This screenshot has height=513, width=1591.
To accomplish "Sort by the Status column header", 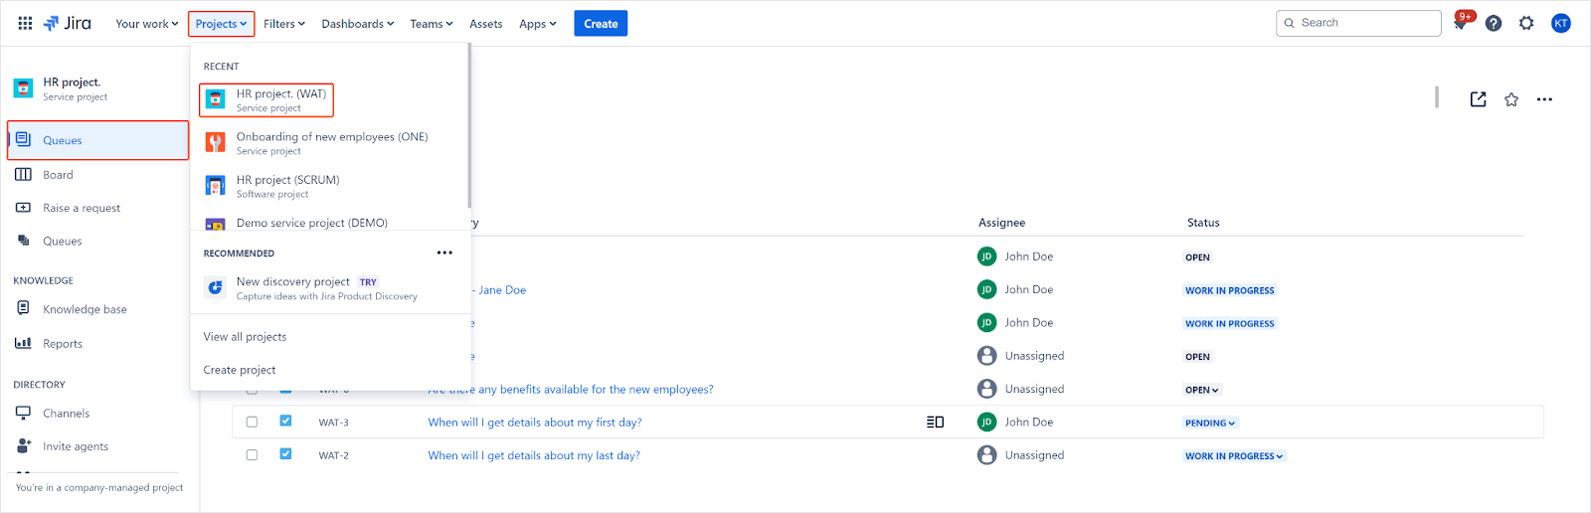I will 1203,223.
